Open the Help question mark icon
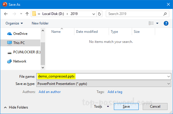Screen dimensions: 173x114 tap(166, 23)
